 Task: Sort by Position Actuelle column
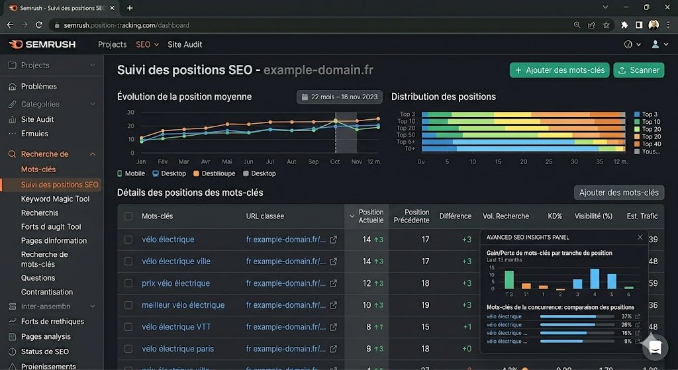pyautogui.click(x=367, y=216)
